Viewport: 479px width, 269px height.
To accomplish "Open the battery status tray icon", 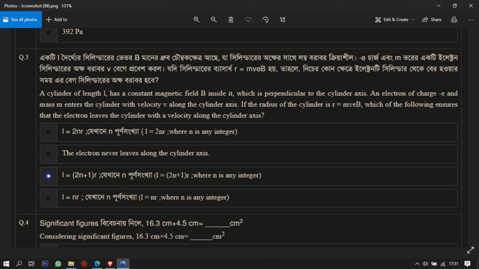I will 434,264.
